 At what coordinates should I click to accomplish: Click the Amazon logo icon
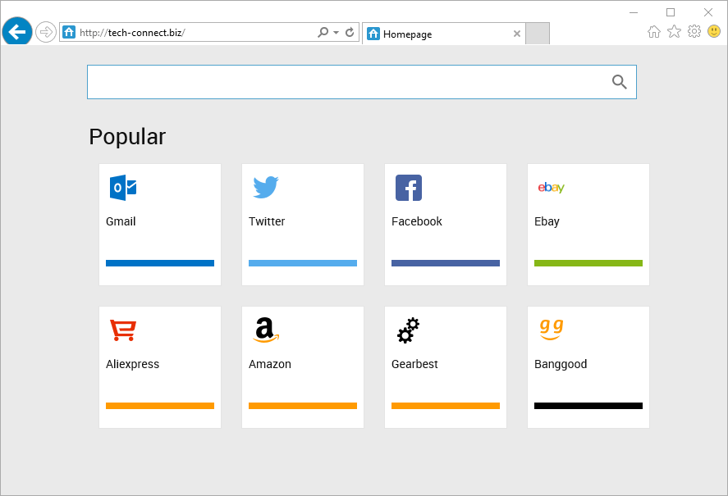click(266, 330)
